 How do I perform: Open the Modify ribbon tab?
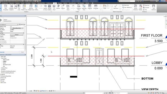coord(87,3)
